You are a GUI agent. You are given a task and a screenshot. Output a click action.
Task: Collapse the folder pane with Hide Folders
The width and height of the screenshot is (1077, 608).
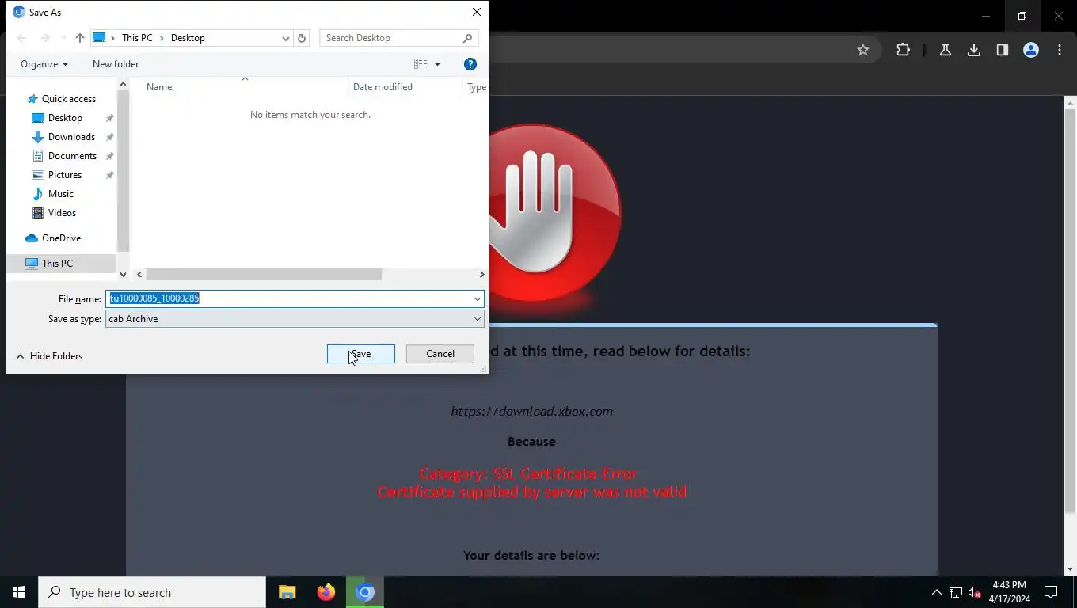pyautogui.click(x=49, y=356)
